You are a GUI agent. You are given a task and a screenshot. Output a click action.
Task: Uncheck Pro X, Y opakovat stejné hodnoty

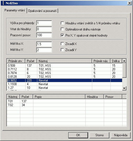click(x=62, y=35)
